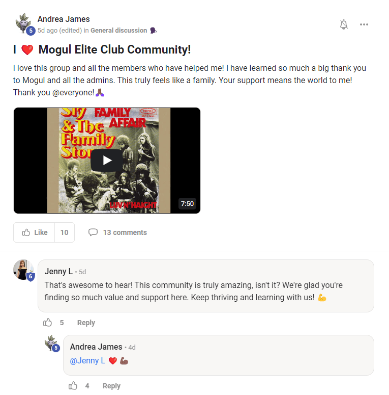Click the @Jenny L mention
This screenshot has height=395, width=389.
87,361
